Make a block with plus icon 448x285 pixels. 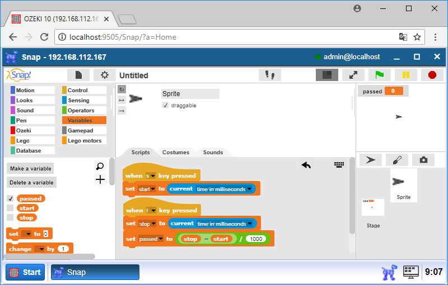100,179
